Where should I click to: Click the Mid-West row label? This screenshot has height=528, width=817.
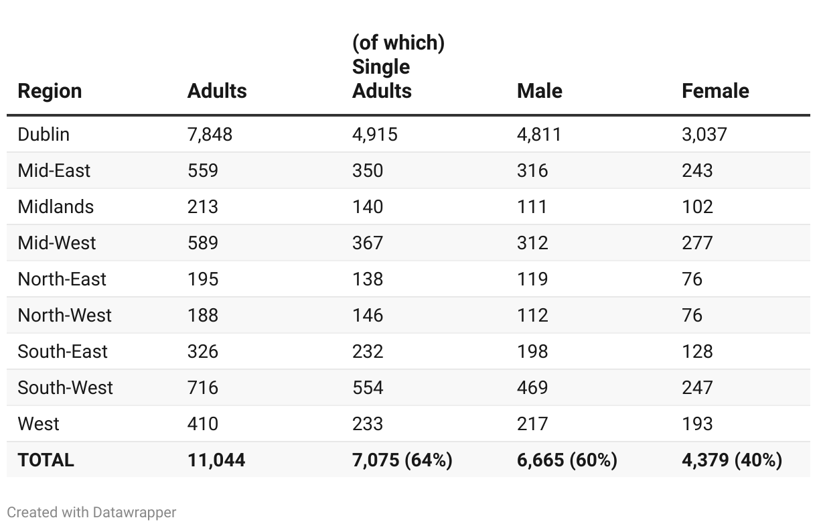point(57,243)
